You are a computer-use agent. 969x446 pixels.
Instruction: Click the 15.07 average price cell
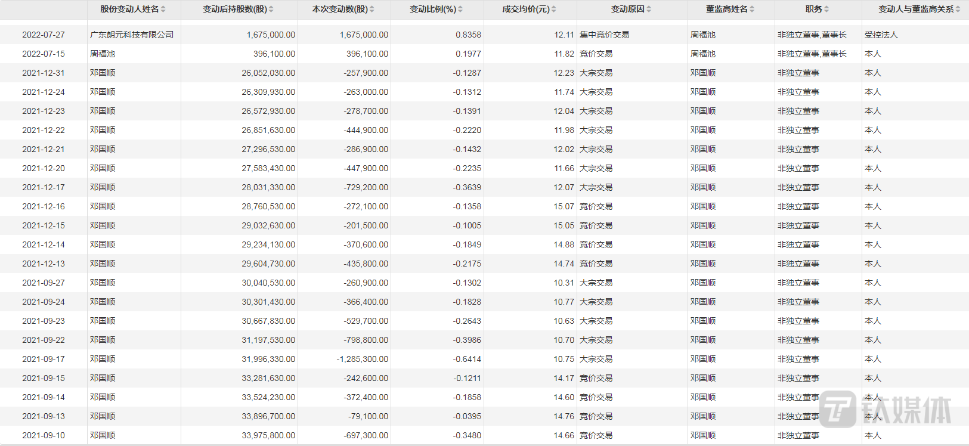[x=564, y=206]
